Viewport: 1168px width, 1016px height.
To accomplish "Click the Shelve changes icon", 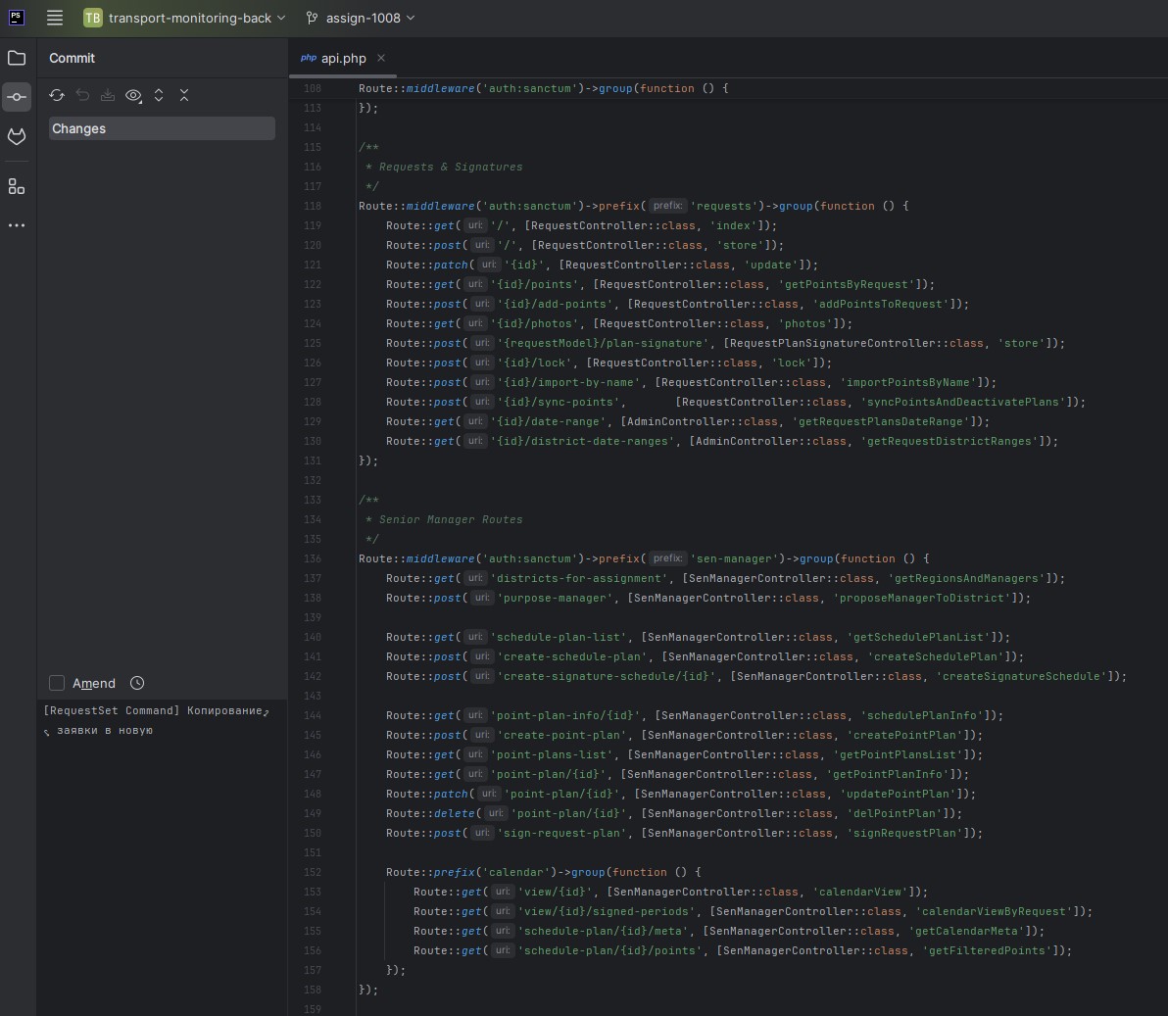I will pyautogui.click(x=108, y=95).
